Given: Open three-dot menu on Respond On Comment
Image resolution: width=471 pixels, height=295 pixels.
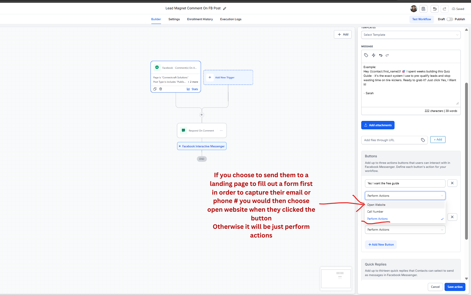Looking at the screenshot, I should click(221, 131).
